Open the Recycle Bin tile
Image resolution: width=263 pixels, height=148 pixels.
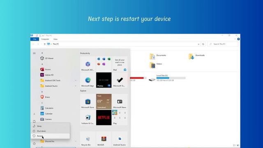[88, 139]
